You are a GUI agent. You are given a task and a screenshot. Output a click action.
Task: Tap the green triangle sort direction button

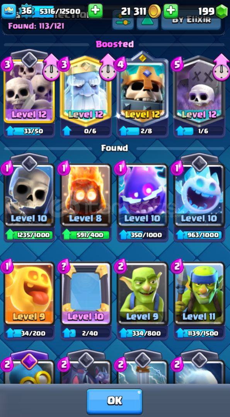click(147, 21)
